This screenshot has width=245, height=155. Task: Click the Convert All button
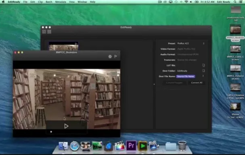(197, 83)
